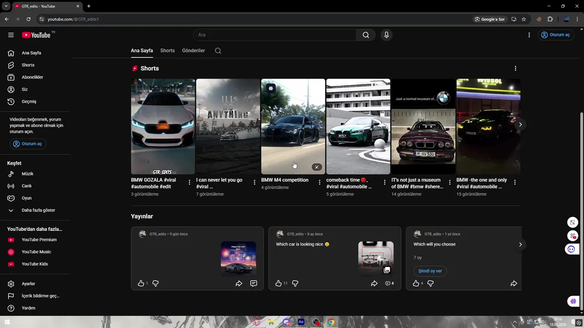Like the Which car is looking nice post
584x328 pixels.
pyautogui.click(x=278, y=283)
